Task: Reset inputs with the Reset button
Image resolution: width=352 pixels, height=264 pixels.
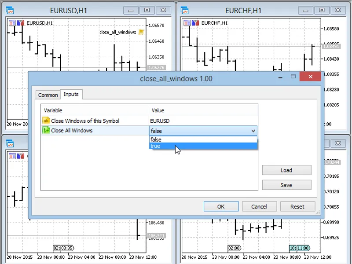Action: pyautogui.click(x=297, y=206)
